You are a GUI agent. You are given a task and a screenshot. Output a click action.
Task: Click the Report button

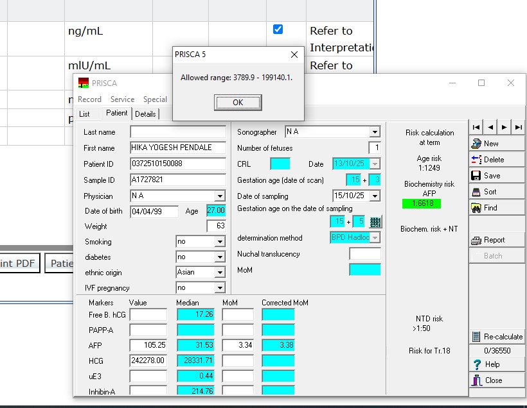[496, 240]
